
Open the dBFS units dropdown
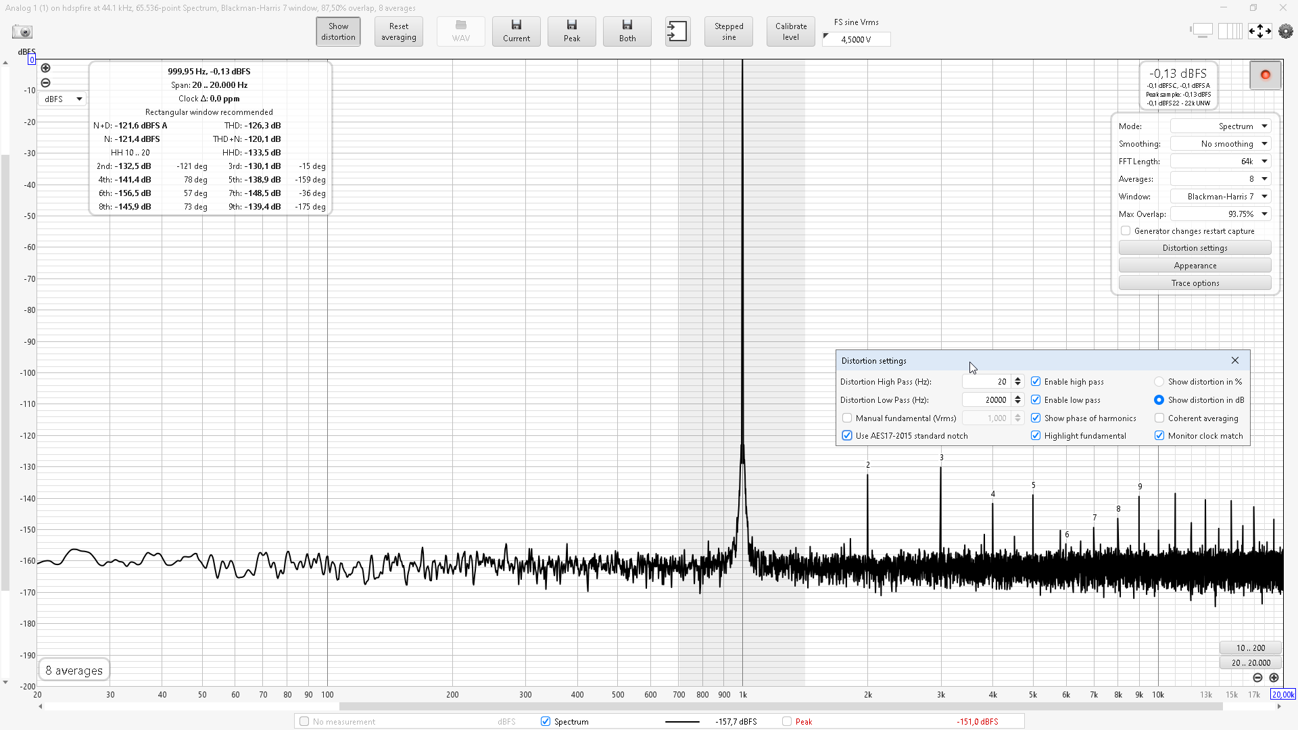click(63, 99)
